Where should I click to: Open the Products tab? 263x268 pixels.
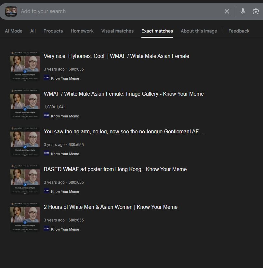tap(53, 31)
